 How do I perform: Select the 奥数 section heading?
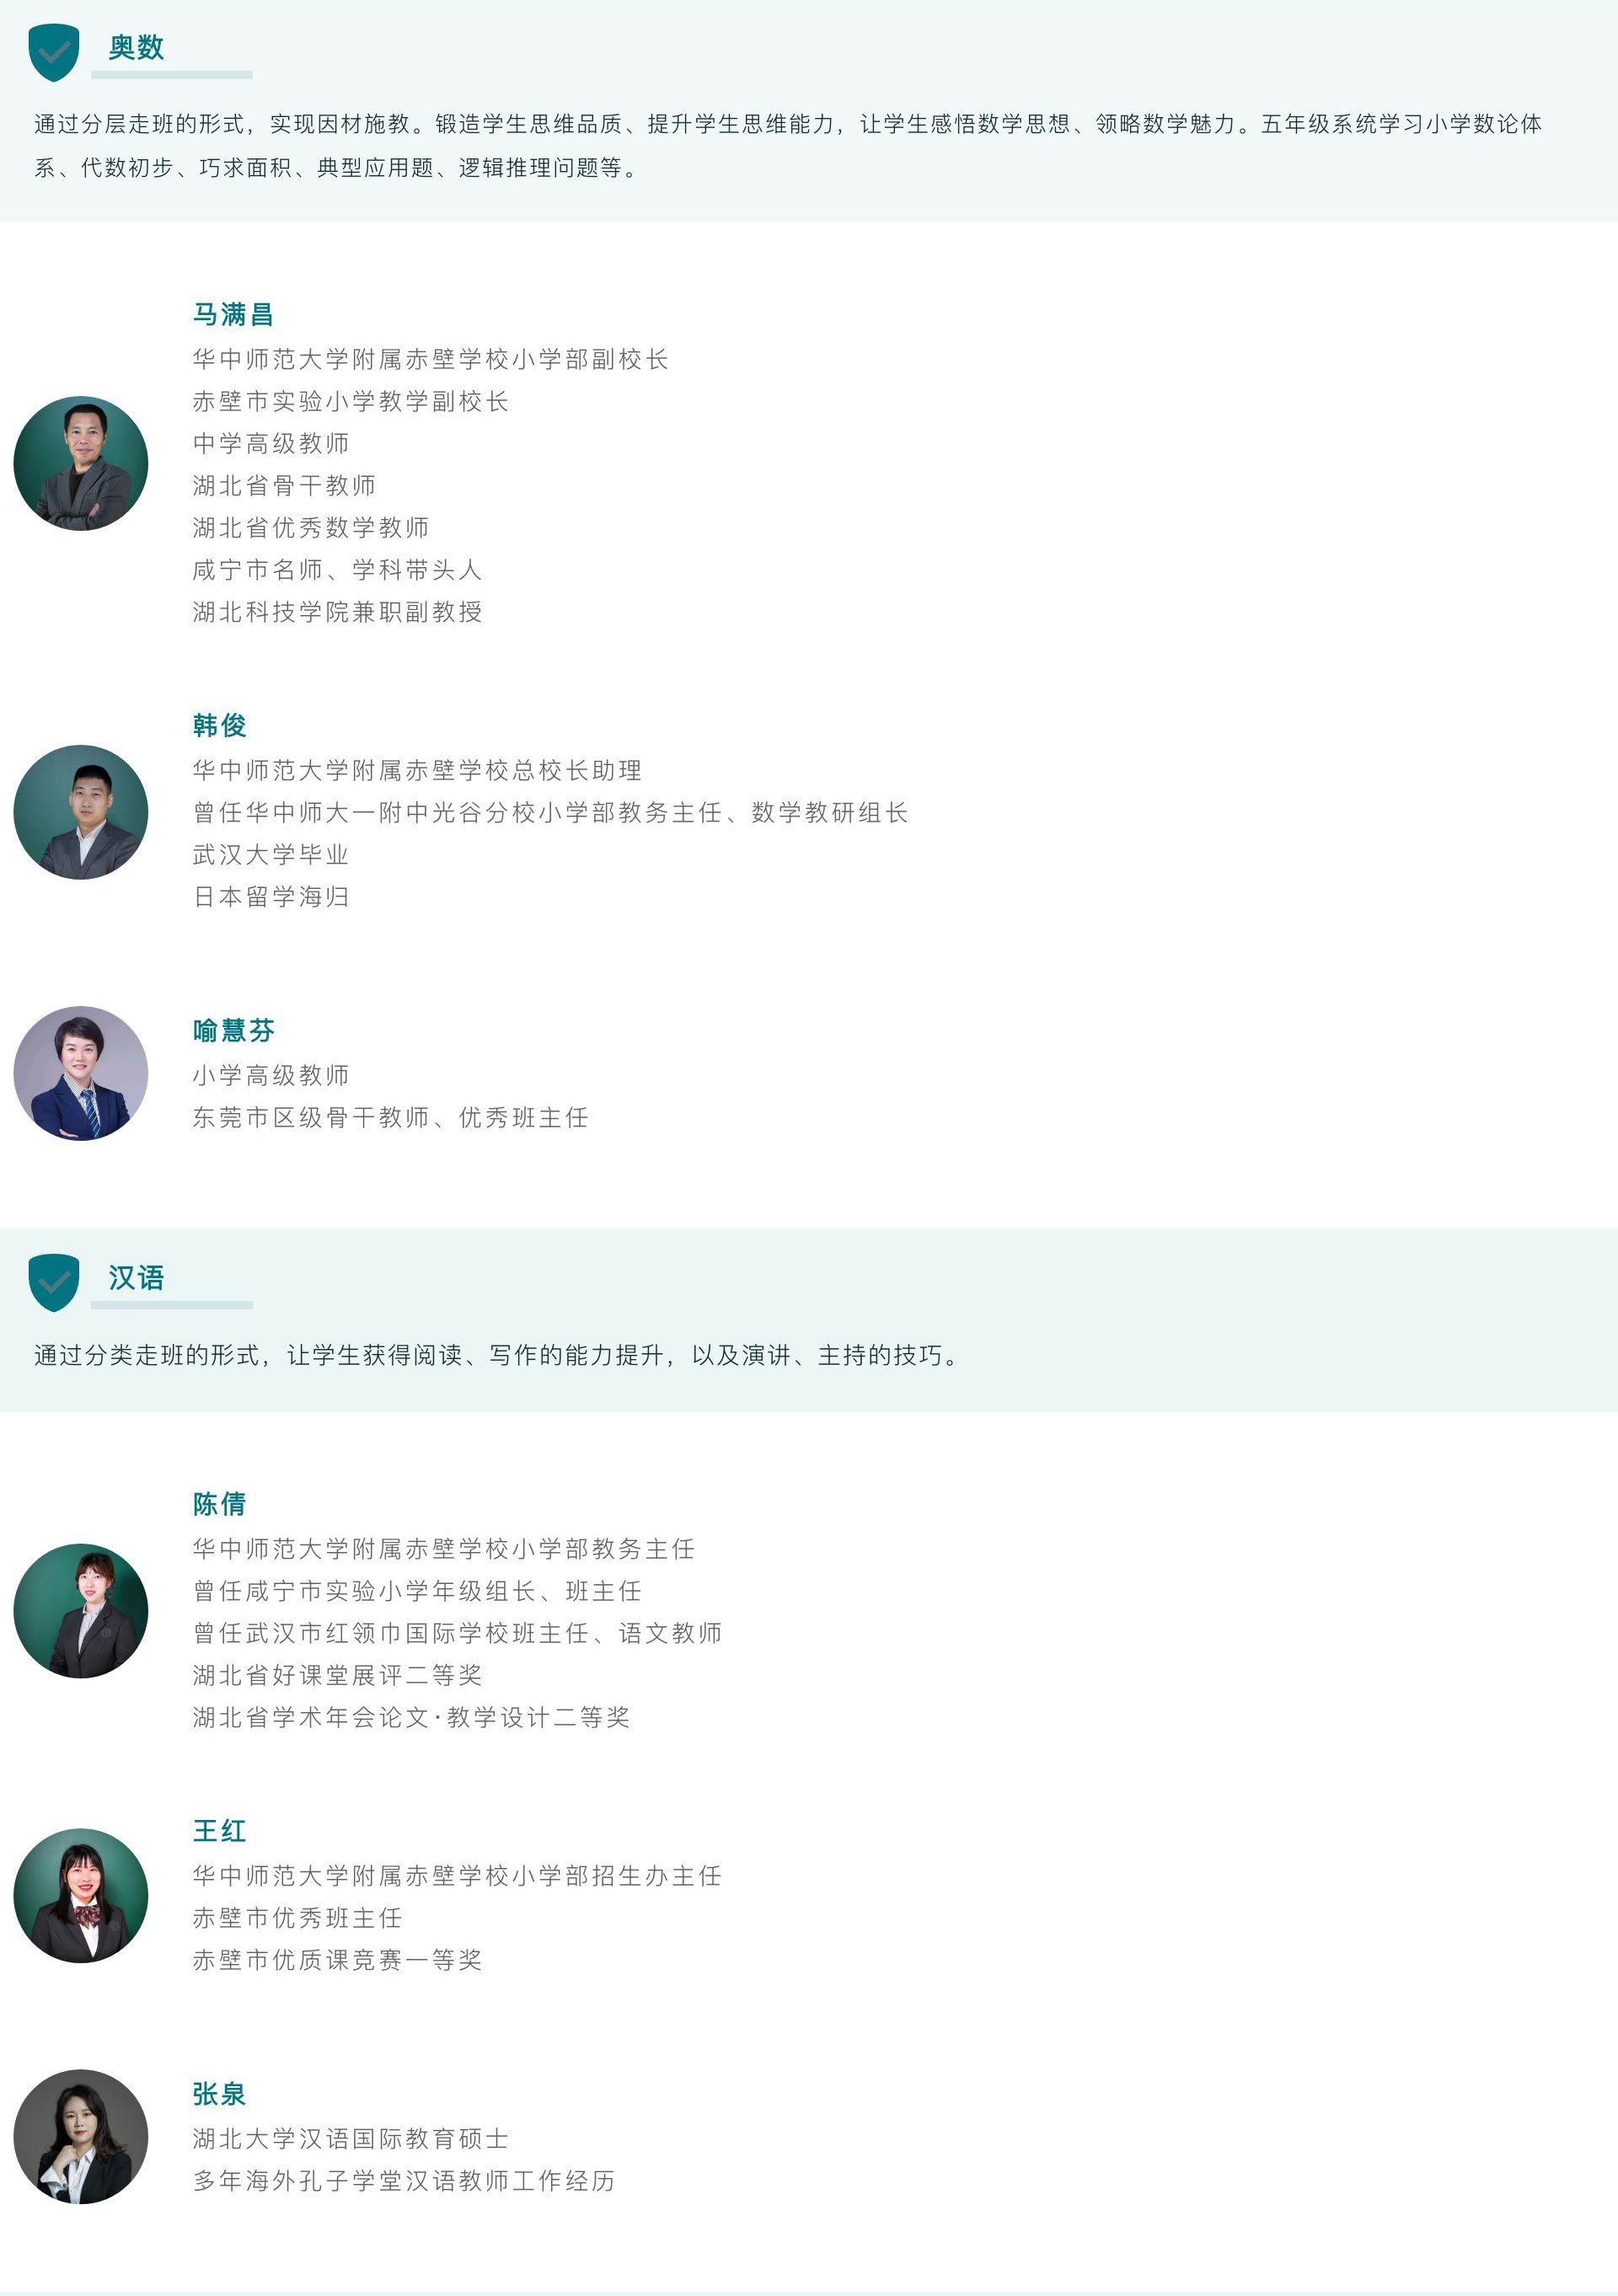pos(136,47)
